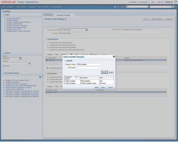Click Sign Out link
Viewport: 178px width, 142px height.
[x=160, y=2]
